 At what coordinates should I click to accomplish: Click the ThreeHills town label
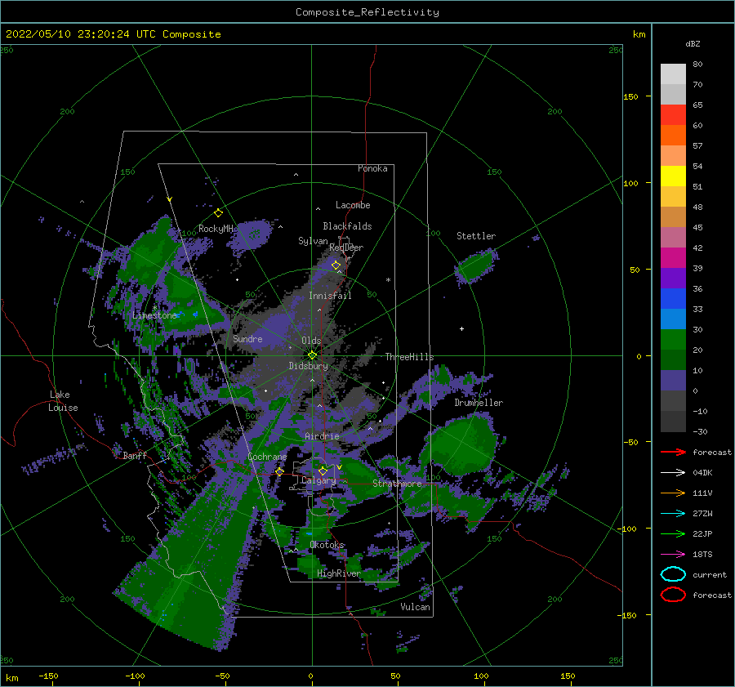coord(410,357)
